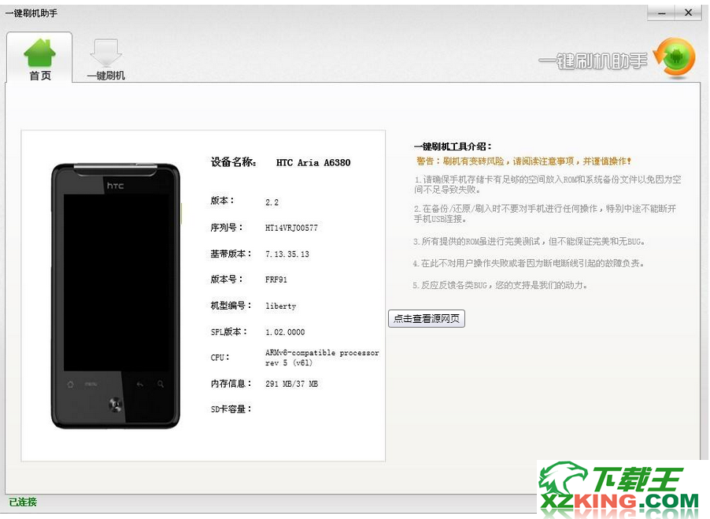Image resolution: width=710 pixels, height=519 pixels.
Task: Click the 一键刷机助手 logo text
Action: pyautogui.click(x=594, y=61)
